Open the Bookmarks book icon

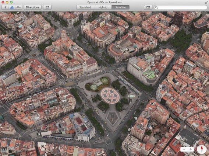pos(148,7)
